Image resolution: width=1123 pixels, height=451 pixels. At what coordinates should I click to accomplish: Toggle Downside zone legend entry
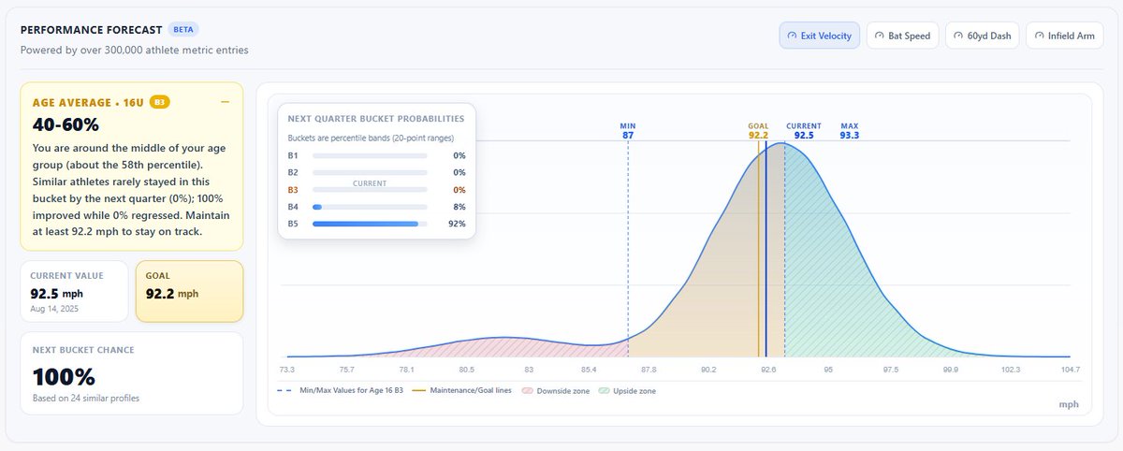[556, 390]
